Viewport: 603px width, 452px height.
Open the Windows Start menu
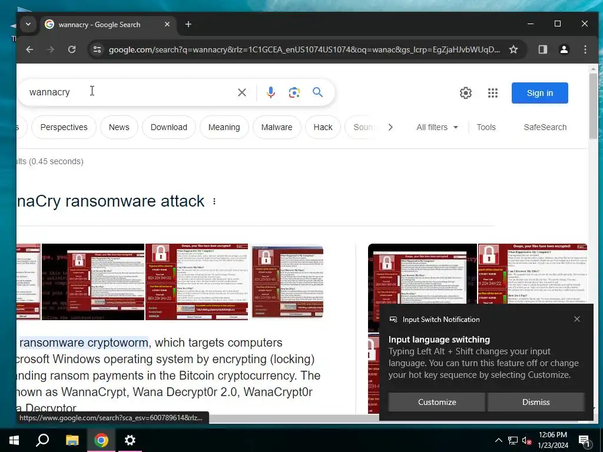pyautogui.click(x=14, y=440)
